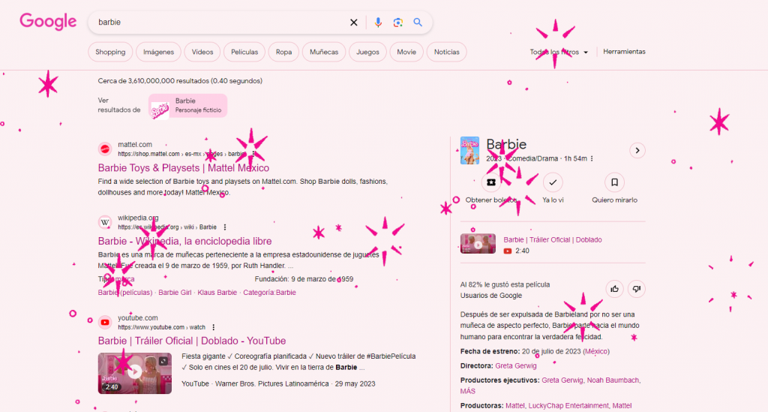Open options menu for Wikipedia result

point(225,227)
